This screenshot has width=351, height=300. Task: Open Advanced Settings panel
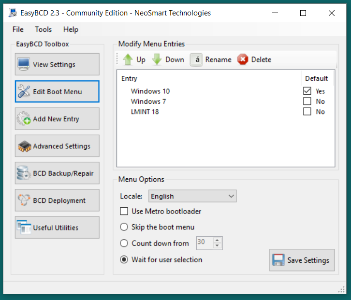57,146
